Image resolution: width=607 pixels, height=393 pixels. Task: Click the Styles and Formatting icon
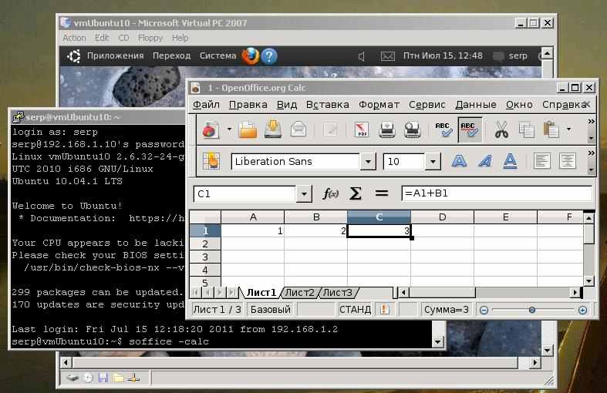click(x=211, y=161)
